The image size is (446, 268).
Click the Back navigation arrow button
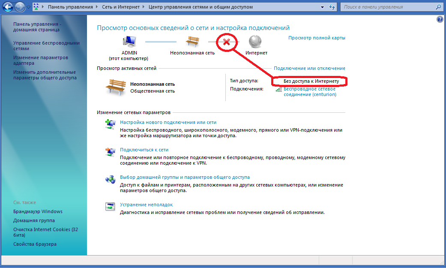click(x=8, y=7)
